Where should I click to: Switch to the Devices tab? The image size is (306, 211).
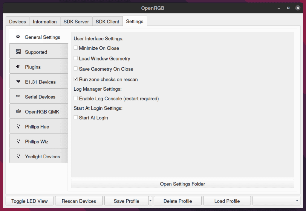(x=18, y=22)
